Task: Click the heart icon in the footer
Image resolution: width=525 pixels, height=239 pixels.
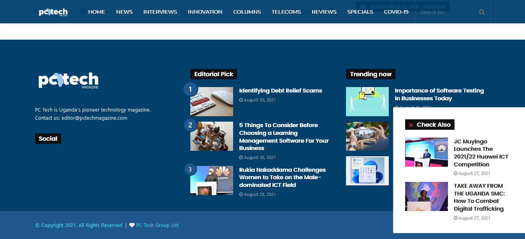Action: point(132,225)
